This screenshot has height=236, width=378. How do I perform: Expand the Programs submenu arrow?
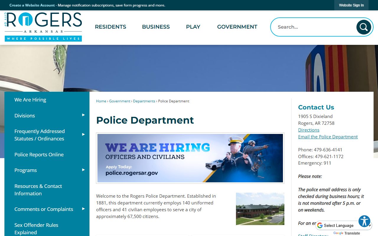tap(84, 170)
